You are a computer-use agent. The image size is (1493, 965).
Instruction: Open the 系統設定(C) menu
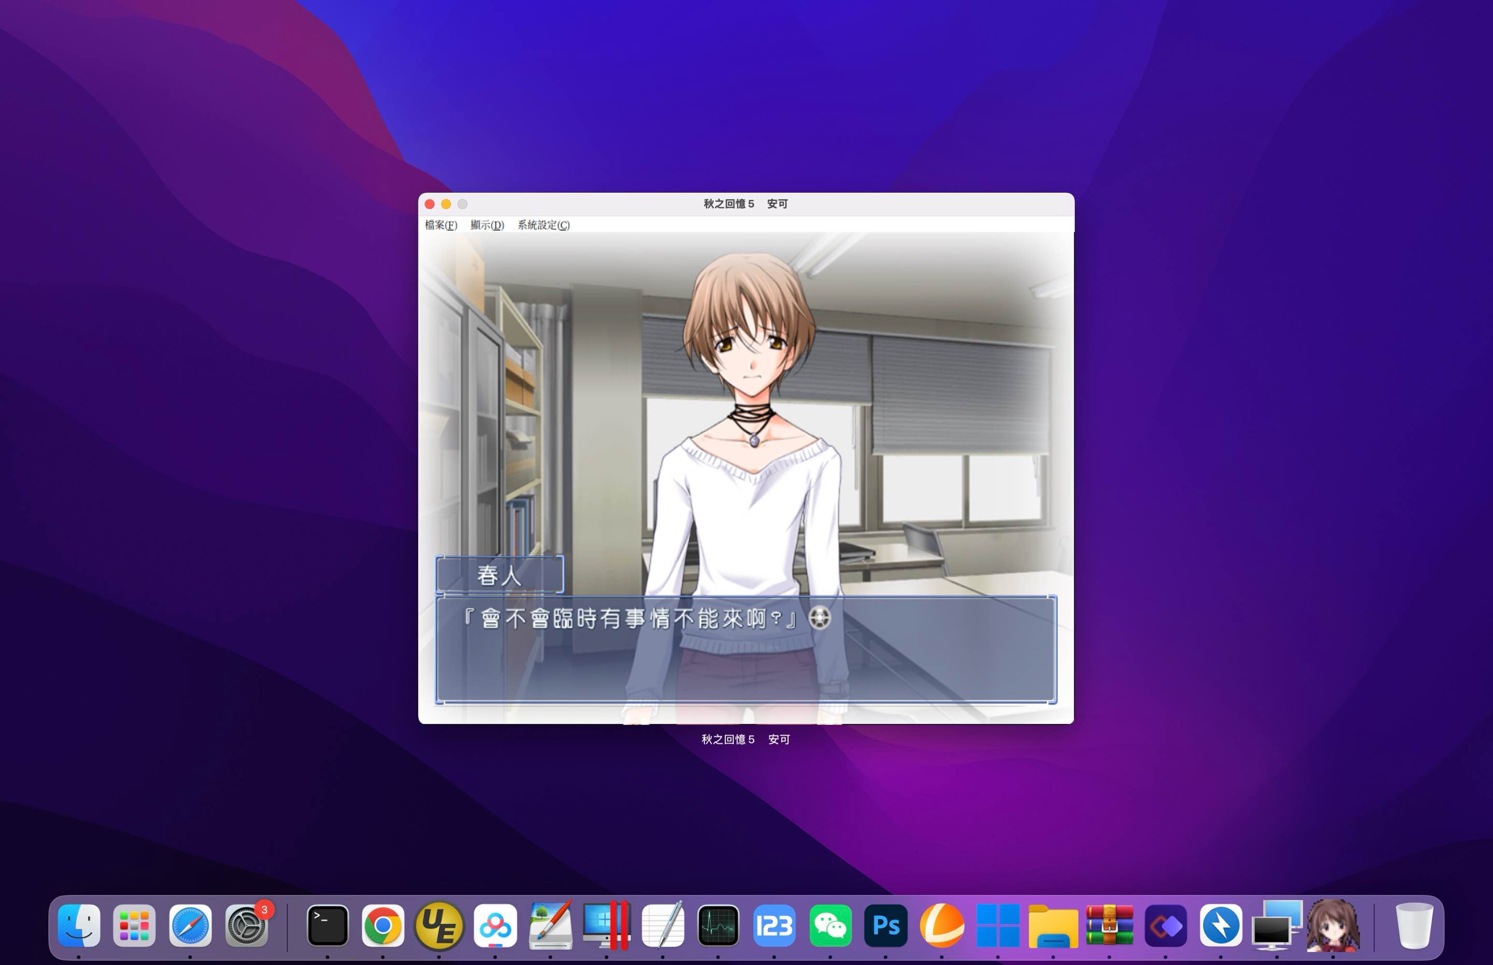[543, 225]
